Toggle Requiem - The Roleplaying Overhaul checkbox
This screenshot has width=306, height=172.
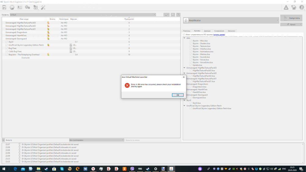click(7, 55)
